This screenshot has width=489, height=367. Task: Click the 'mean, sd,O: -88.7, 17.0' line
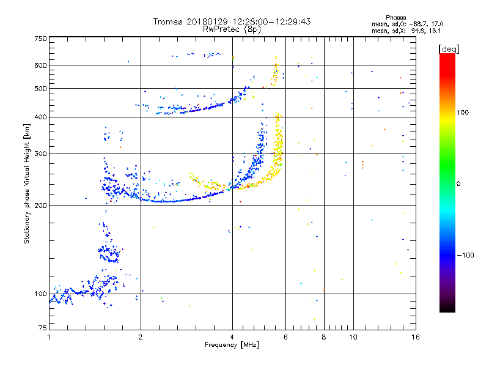coord(407,24)
